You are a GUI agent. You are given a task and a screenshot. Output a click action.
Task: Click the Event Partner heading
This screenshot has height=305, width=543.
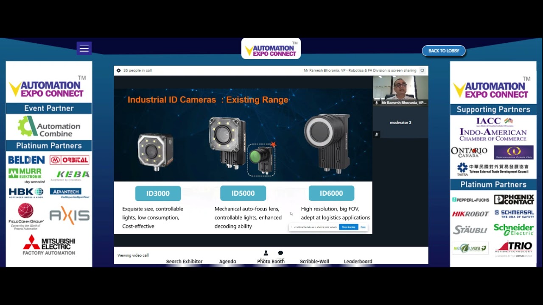49,108
